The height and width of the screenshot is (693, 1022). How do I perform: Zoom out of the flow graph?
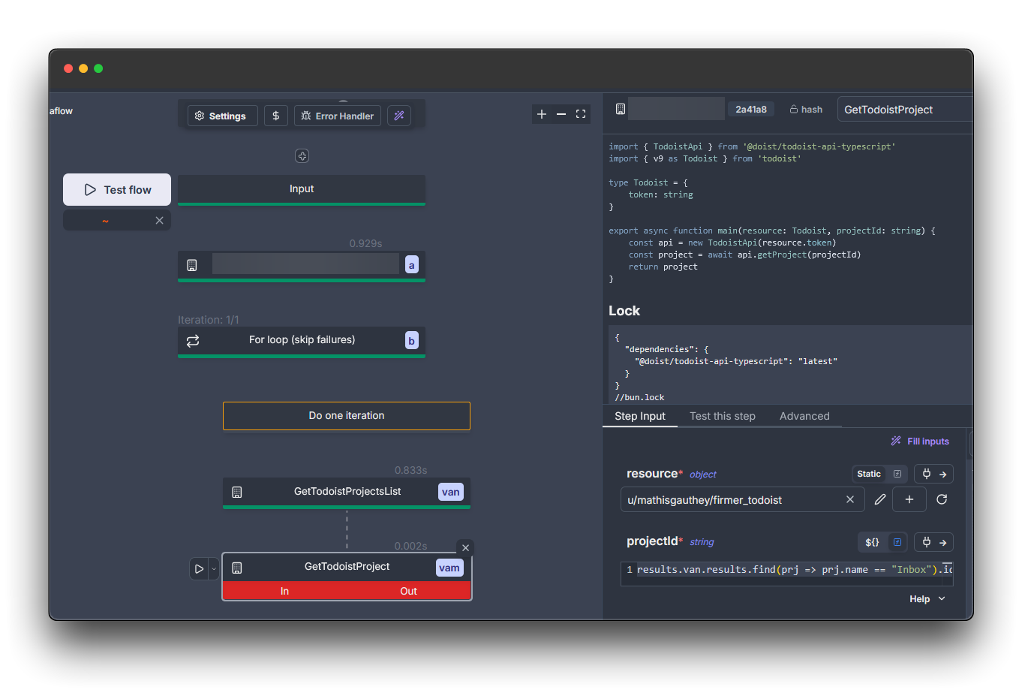pos(561,114)
